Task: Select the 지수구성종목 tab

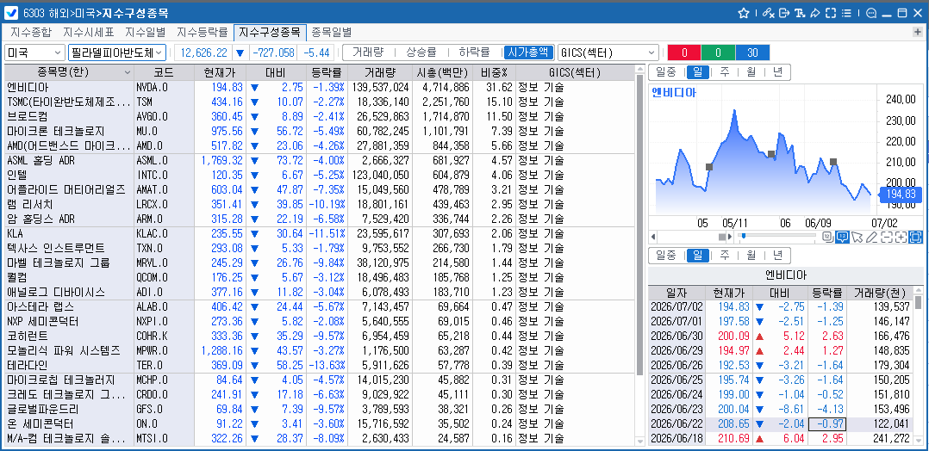Action: pos(271,32)
